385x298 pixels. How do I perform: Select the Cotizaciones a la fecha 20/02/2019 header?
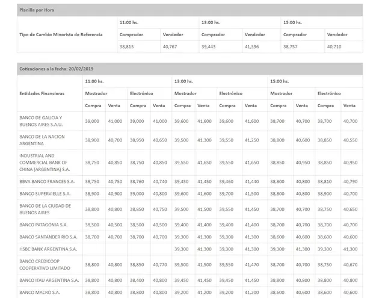[56, 69]
